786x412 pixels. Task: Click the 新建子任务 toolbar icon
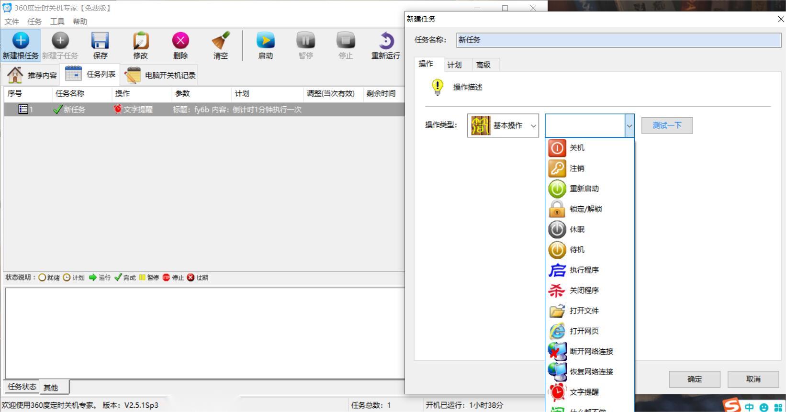tap(60, 45)
